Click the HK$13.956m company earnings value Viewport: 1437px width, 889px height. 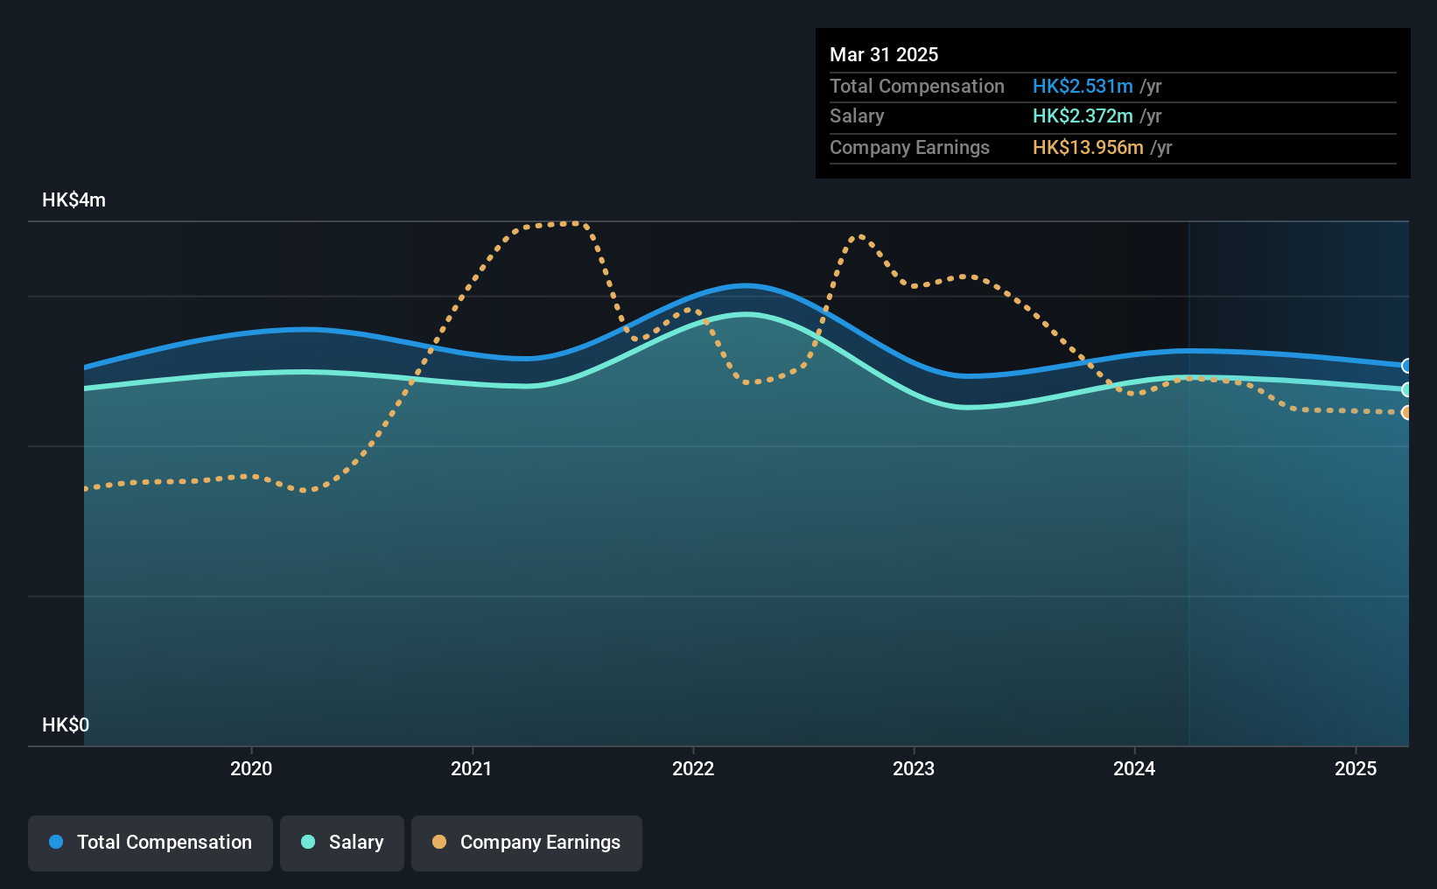coord(1088,147)
